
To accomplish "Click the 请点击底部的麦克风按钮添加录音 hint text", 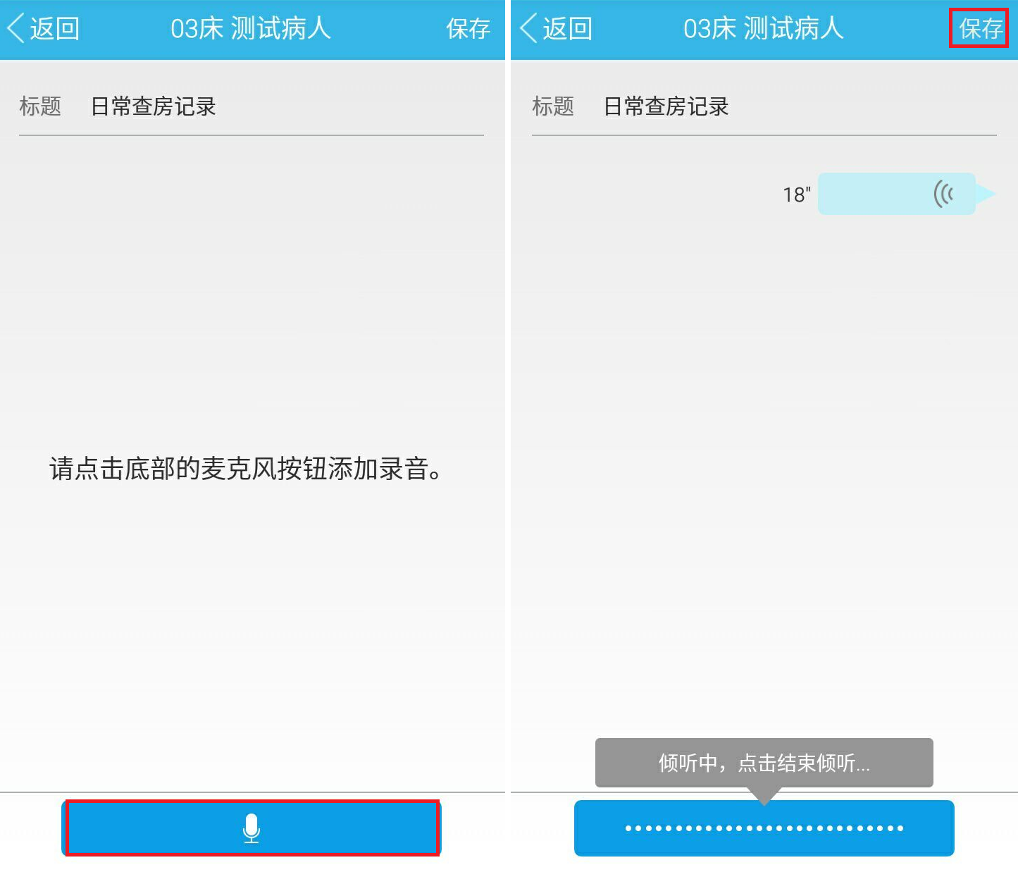I will pos(245,469).
